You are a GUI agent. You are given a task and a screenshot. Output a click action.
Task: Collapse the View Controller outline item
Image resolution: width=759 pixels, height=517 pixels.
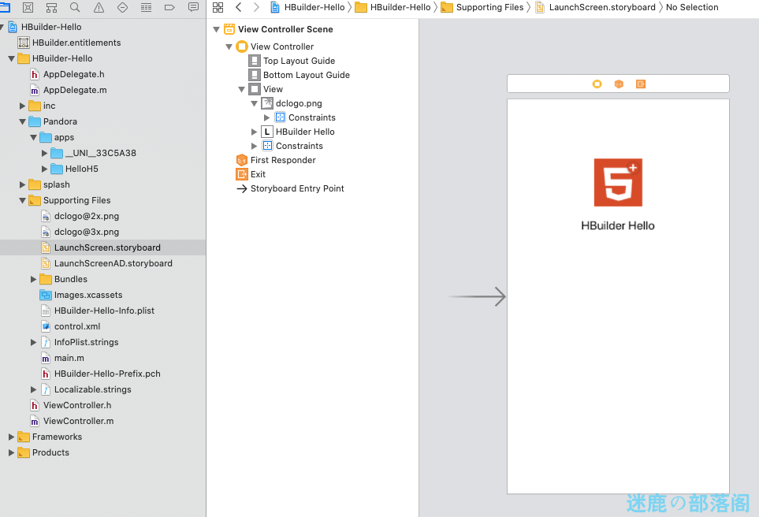229,47
